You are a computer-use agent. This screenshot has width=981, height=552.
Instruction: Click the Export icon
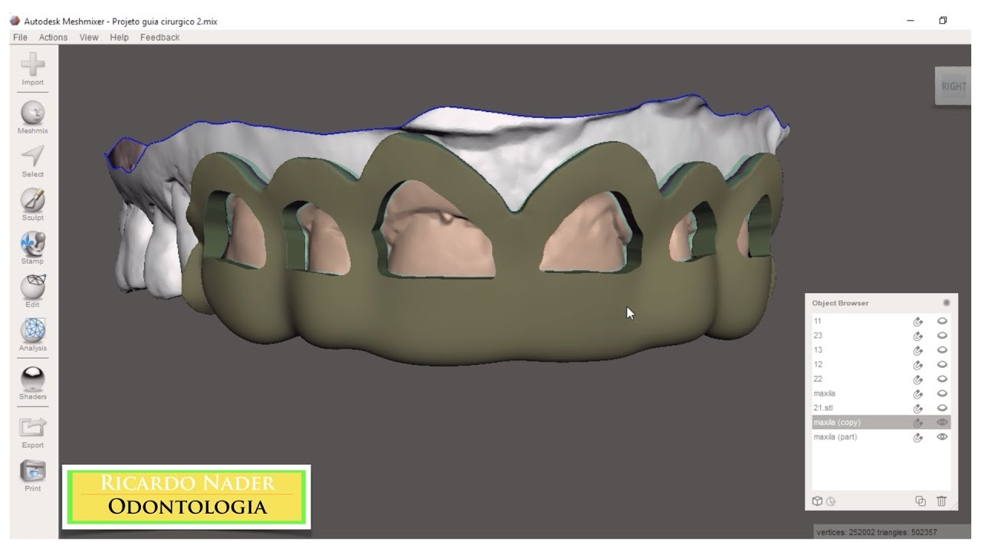coord(32,427)
